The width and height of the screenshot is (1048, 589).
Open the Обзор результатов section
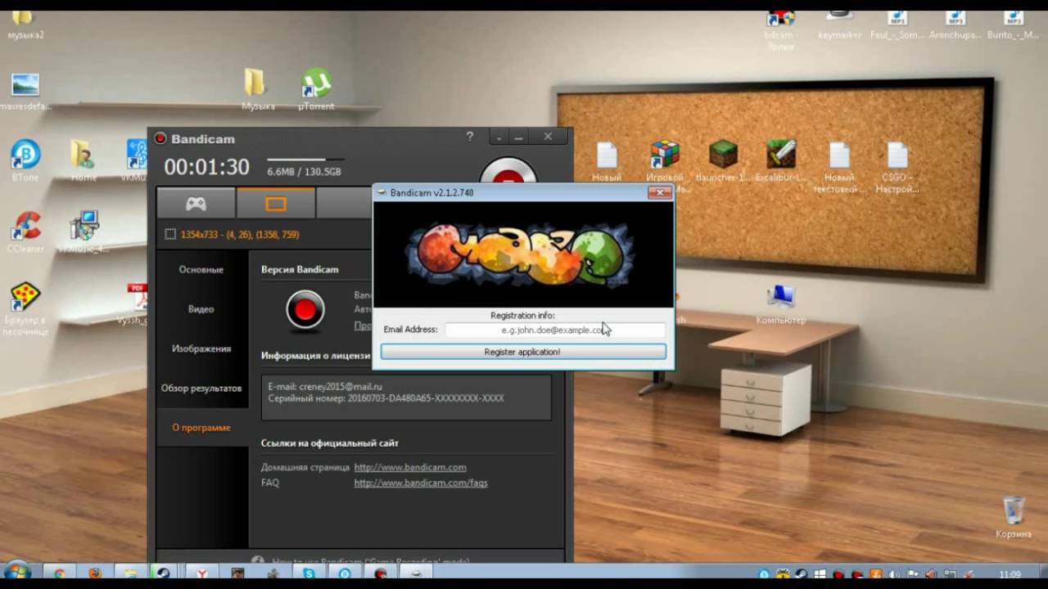(x=201, y=388)
